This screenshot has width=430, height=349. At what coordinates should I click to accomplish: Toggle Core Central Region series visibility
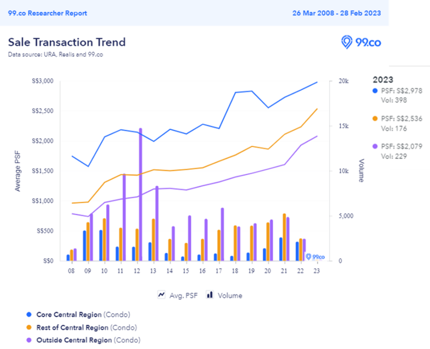pyautogui.click(x=69, y=315)
